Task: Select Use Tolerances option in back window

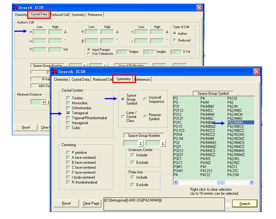Action: [89, 53]
